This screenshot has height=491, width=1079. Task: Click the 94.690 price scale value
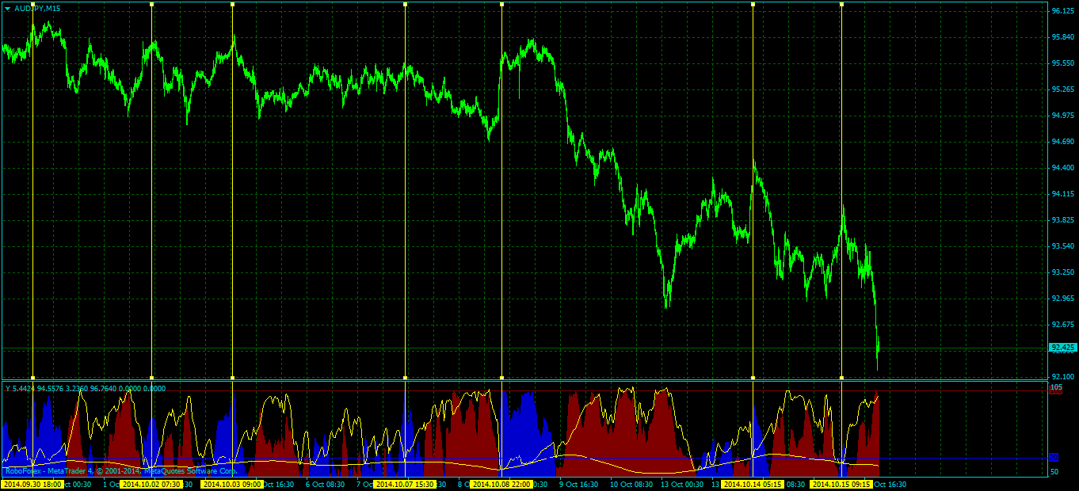(x=1062, y=142)
